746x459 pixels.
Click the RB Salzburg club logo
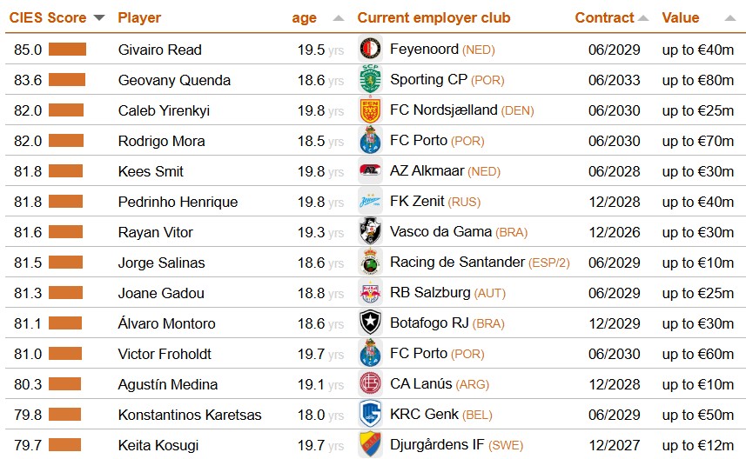pos(370,293)
